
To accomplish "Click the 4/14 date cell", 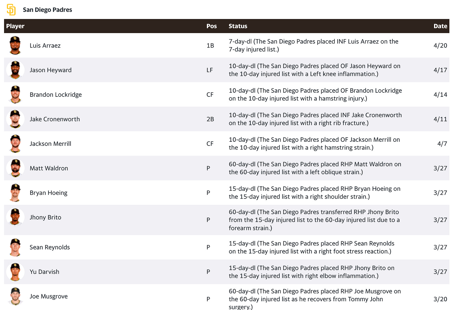I will (440, 95).
